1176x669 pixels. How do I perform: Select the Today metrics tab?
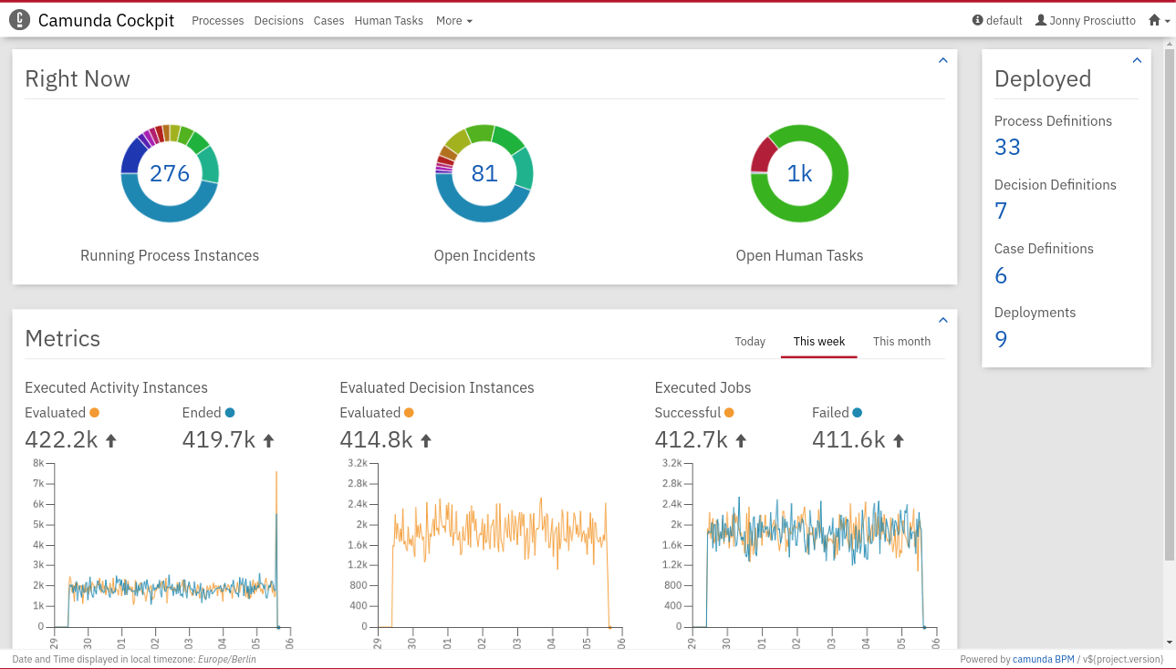click(x=750, y=341)
